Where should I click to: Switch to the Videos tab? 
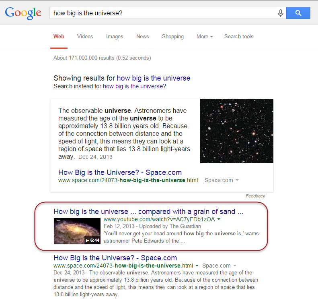(85, 37)
